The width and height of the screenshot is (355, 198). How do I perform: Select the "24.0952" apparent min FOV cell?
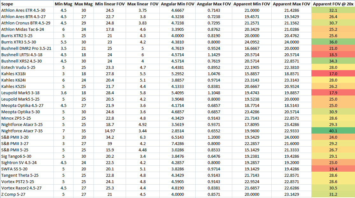click(252, 42)
